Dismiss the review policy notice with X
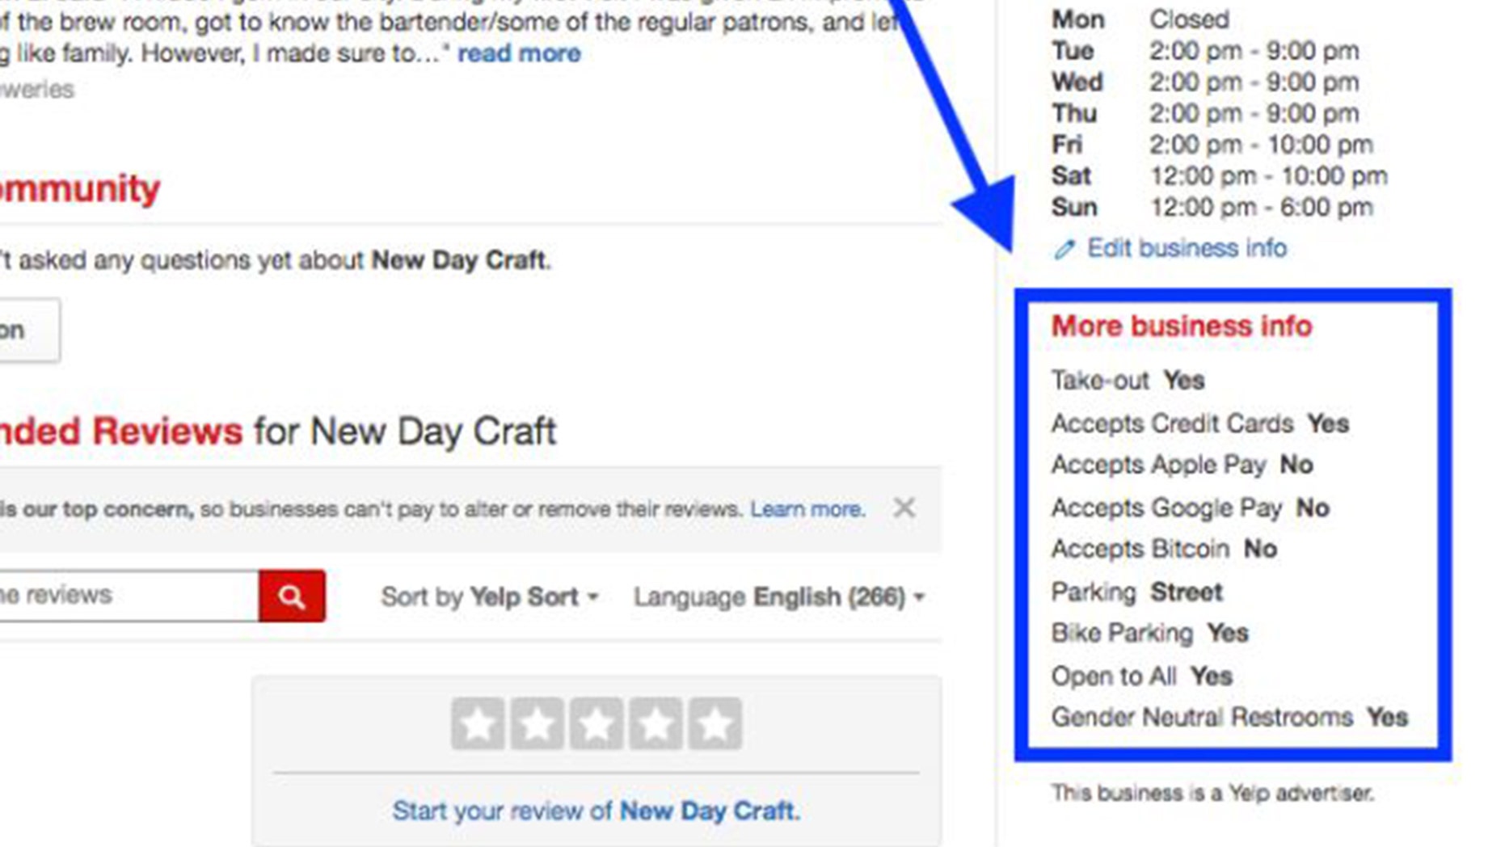 (904, 508)
